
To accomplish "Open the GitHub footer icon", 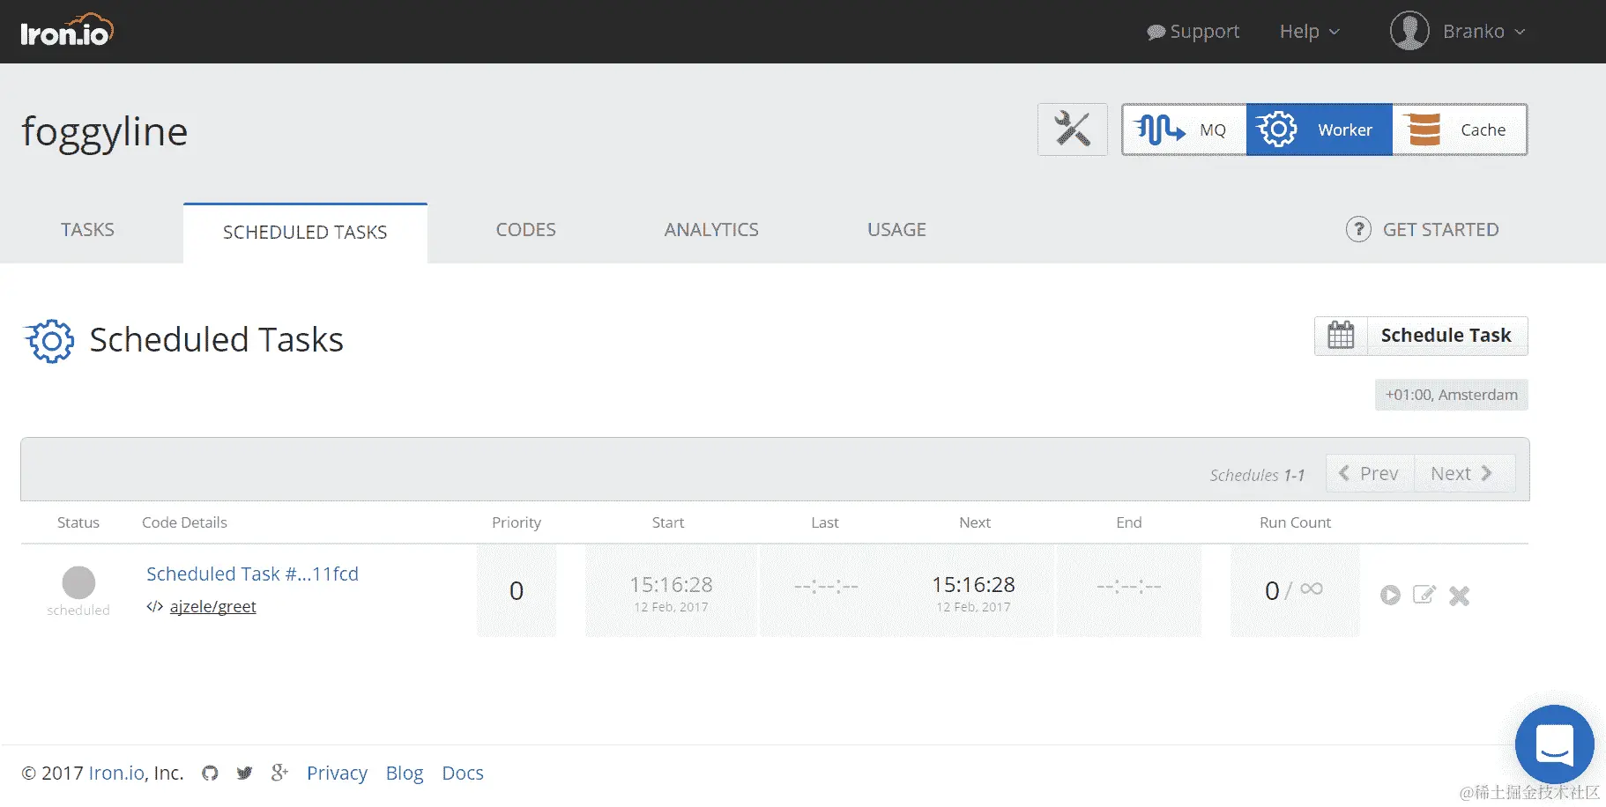I will click(x=210, y=773).
